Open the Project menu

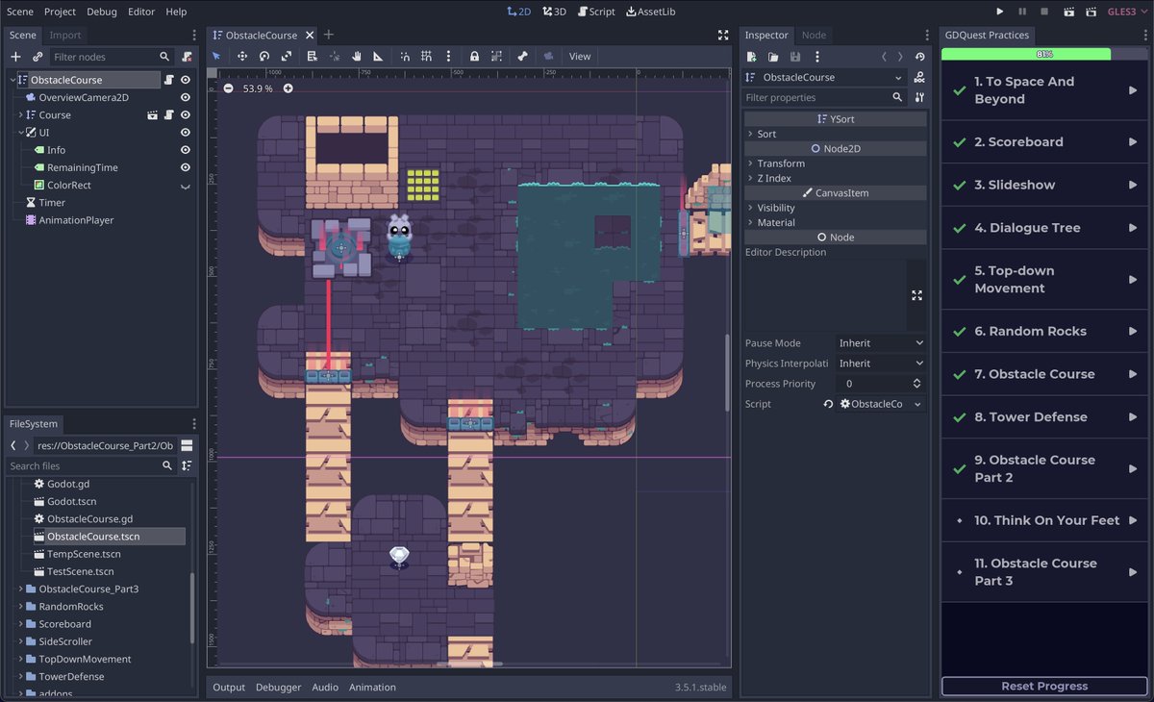(x=60, y=12)
